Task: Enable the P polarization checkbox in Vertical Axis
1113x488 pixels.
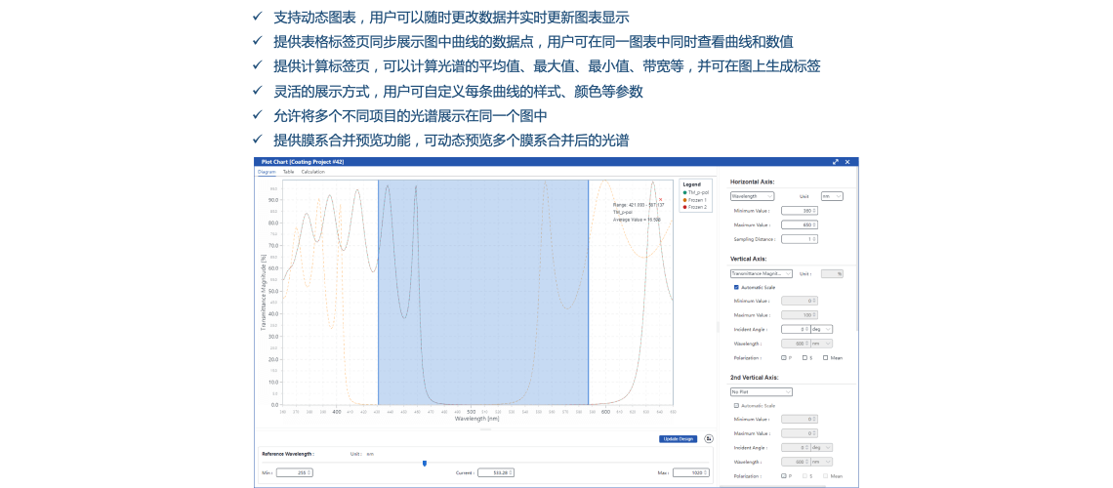Action: [783, 357]
